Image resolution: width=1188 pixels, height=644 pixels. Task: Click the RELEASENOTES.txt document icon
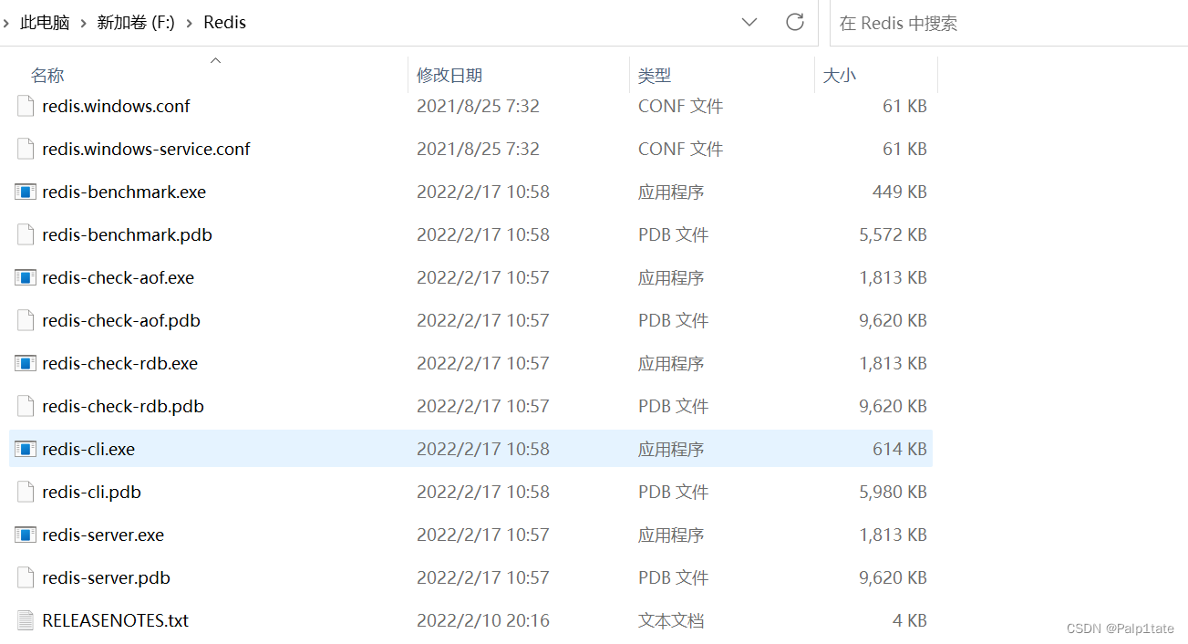pyautogui.click(x=26, y=620)
